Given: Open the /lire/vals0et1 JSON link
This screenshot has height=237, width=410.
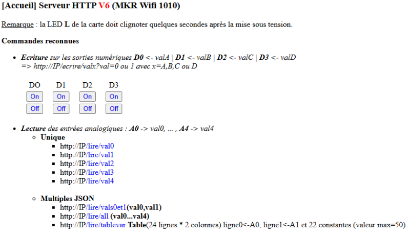Looking at the screenshot, I should (x=106, y=207).
